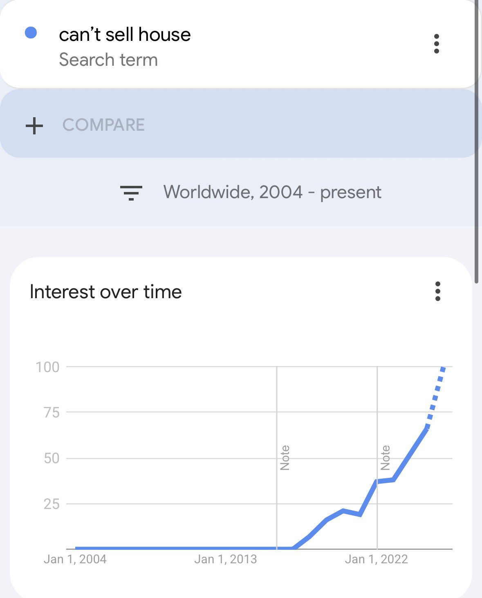Click the plus icon next to COMPARE
Screen dimensions: 482x598
[35, 125]
